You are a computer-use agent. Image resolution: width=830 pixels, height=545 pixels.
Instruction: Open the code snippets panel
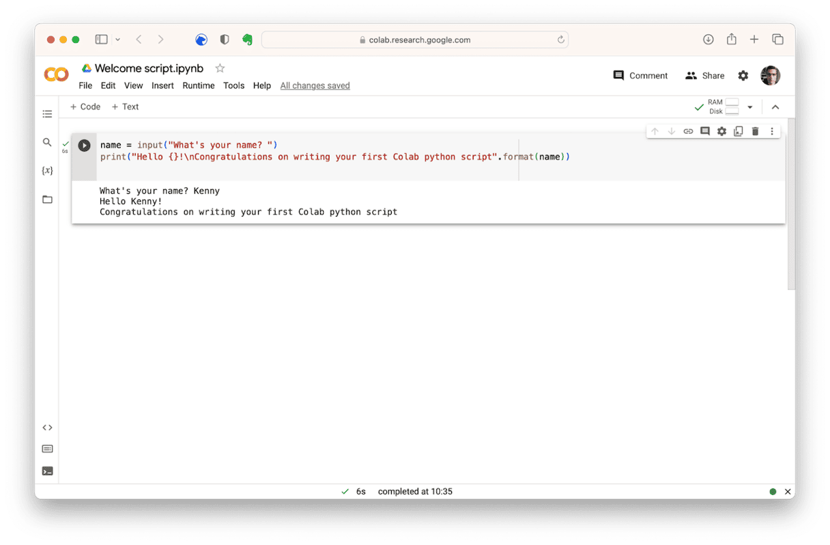pos(47,428)
